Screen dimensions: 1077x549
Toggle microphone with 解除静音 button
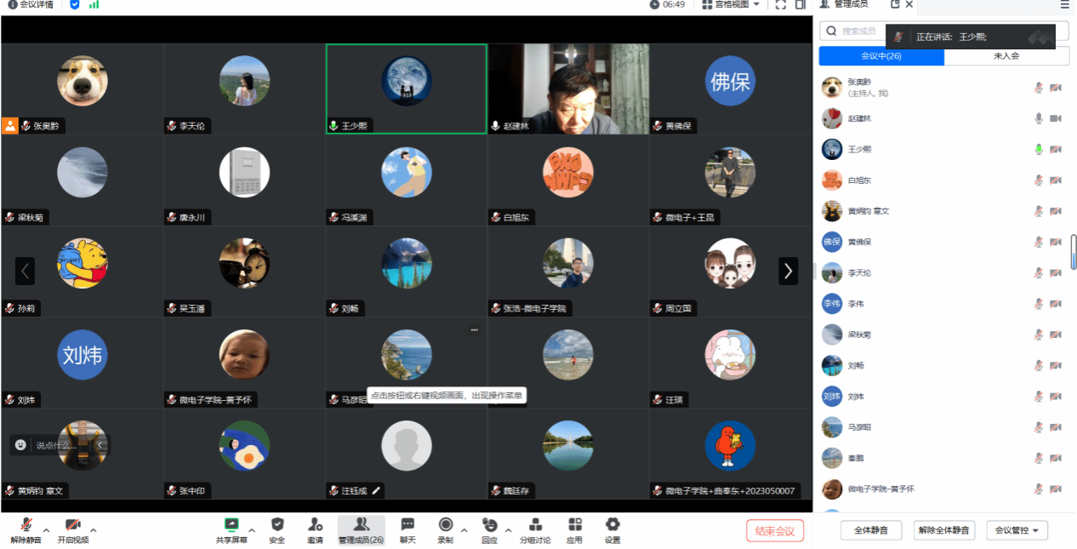[26, 529]
